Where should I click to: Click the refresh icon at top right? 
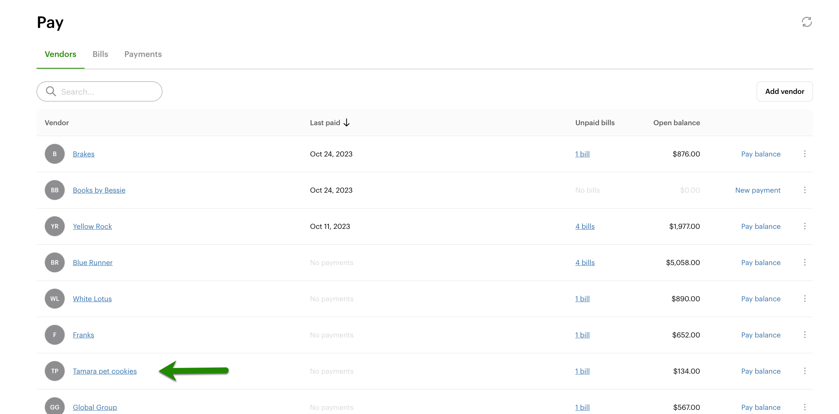[x=807, y=22]
